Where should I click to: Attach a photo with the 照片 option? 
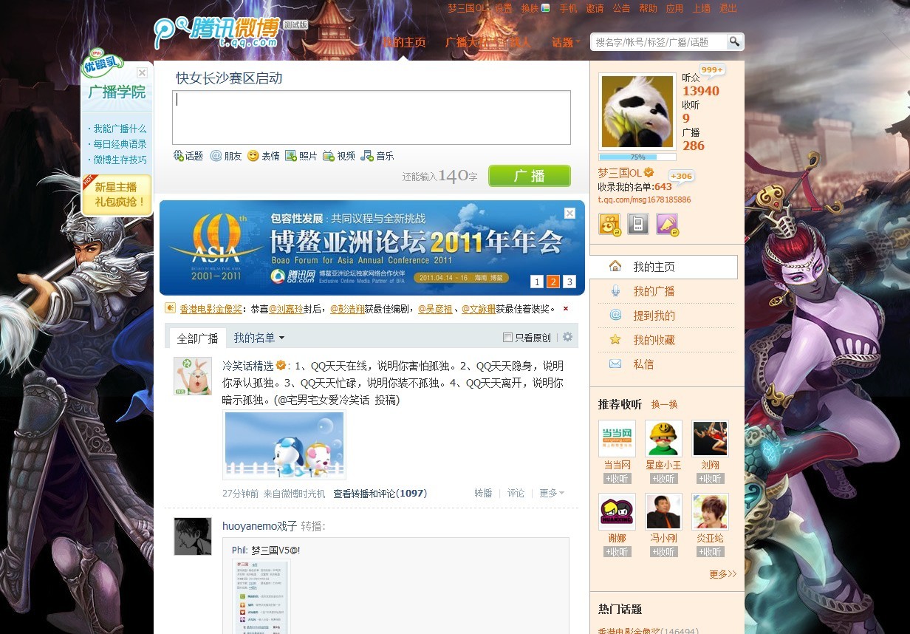301,156
